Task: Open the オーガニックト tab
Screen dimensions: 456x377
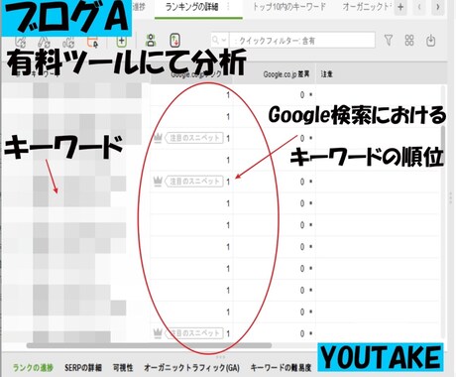Action: tap(366, 7)
